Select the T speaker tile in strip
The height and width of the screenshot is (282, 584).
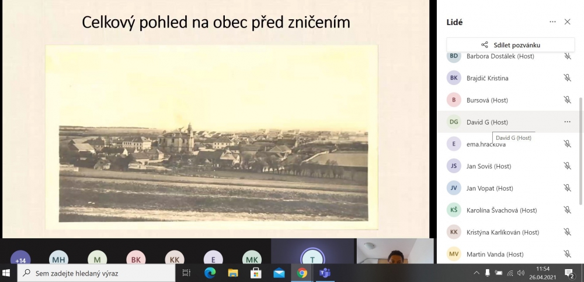[x=312, y=252]
